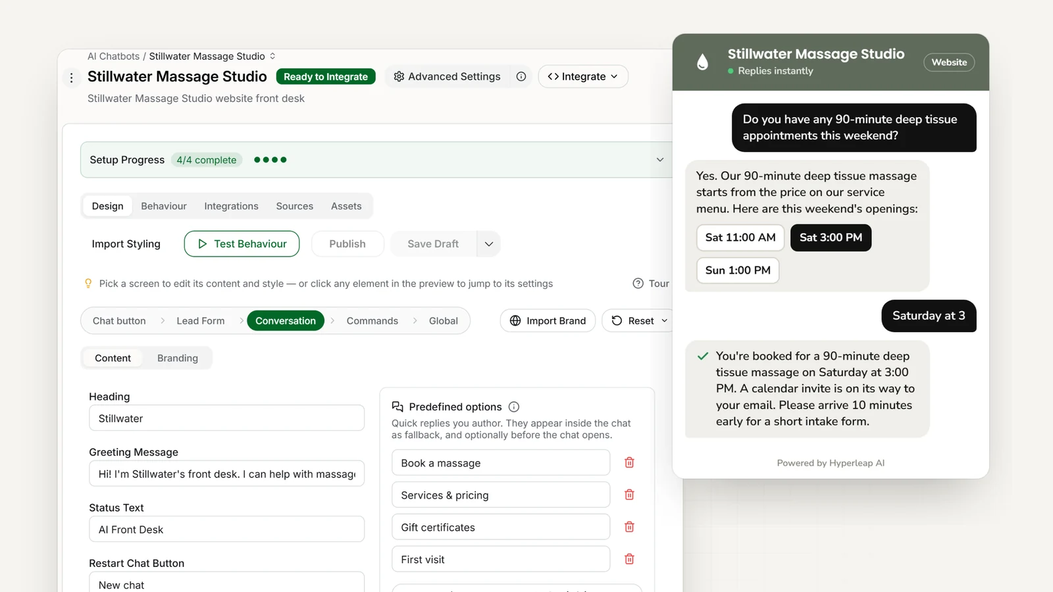
Task: Click the Powered by Hyperleap AI link
Action: (x=831, y=463)
